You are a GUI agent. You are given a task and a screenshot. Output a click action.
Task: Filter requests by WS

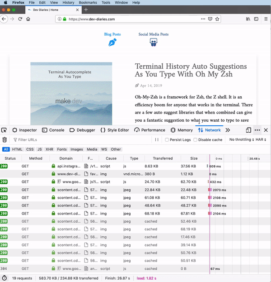click(x=104, y=149)
